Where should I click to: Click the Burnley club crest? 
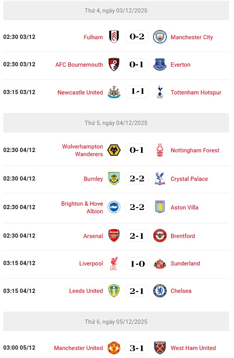point(114,179)
